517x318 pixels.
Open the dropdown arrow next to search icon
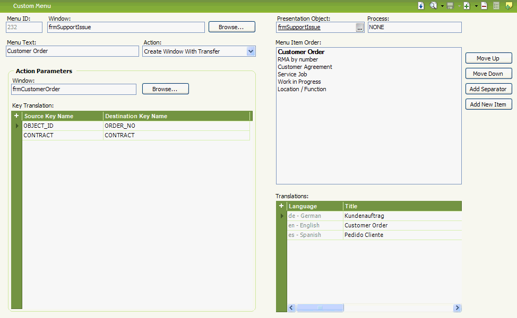pyautogui.click(x=442, y=5)
